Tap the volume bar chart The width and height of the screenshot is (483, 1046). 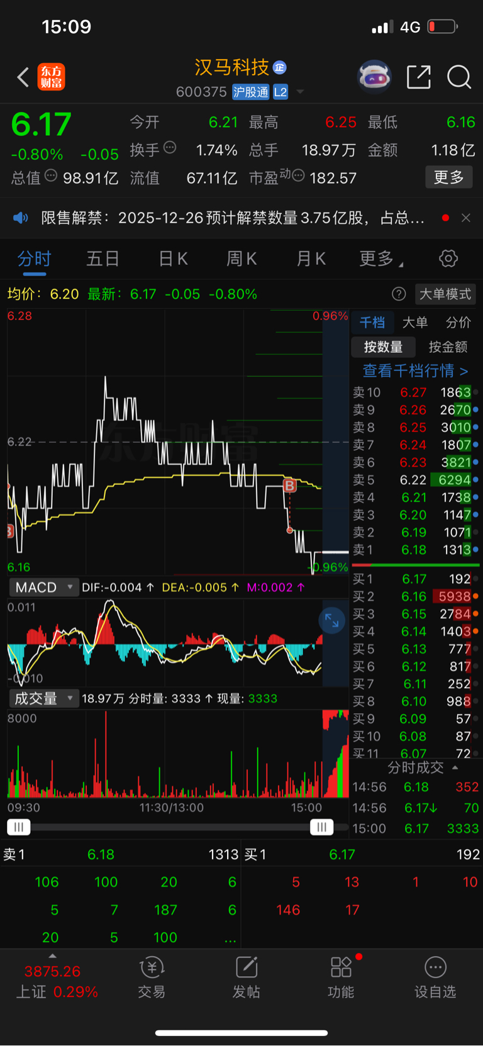coord(178,754)
